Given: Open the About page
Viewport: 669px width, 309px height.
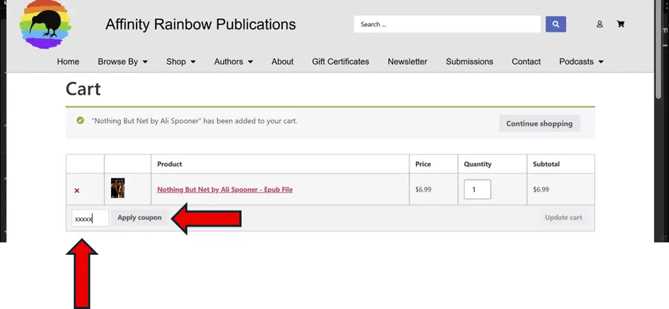Looking at the screenshot, I should click(x=282, y=62).
